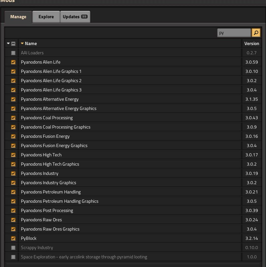Click the Version column header
266x267 pixels.
[x=252, y=44]
